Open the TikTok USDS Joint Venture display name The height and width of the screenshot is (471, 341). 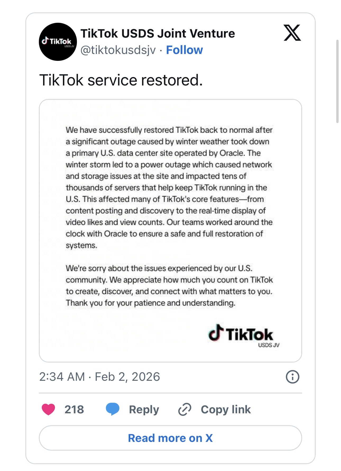coord(158,34)
